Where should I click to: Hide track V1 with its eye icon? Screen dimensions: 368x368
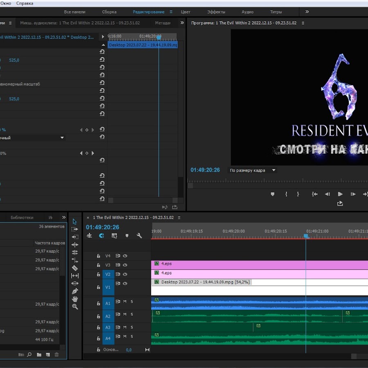coord(125,283)
